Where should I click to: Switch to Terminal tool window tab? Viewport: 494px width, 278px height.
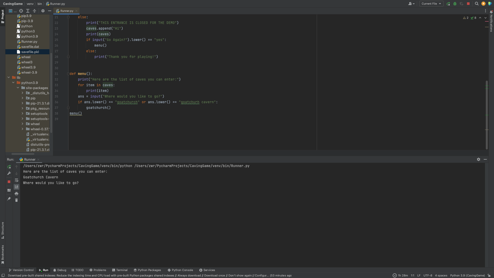click(x=120, y=270)
